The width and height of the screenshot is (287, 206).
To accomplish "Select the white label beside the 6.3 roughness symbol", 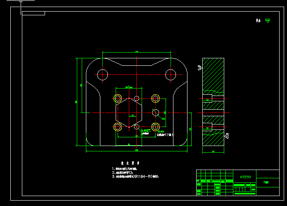I will click(258, 21).
